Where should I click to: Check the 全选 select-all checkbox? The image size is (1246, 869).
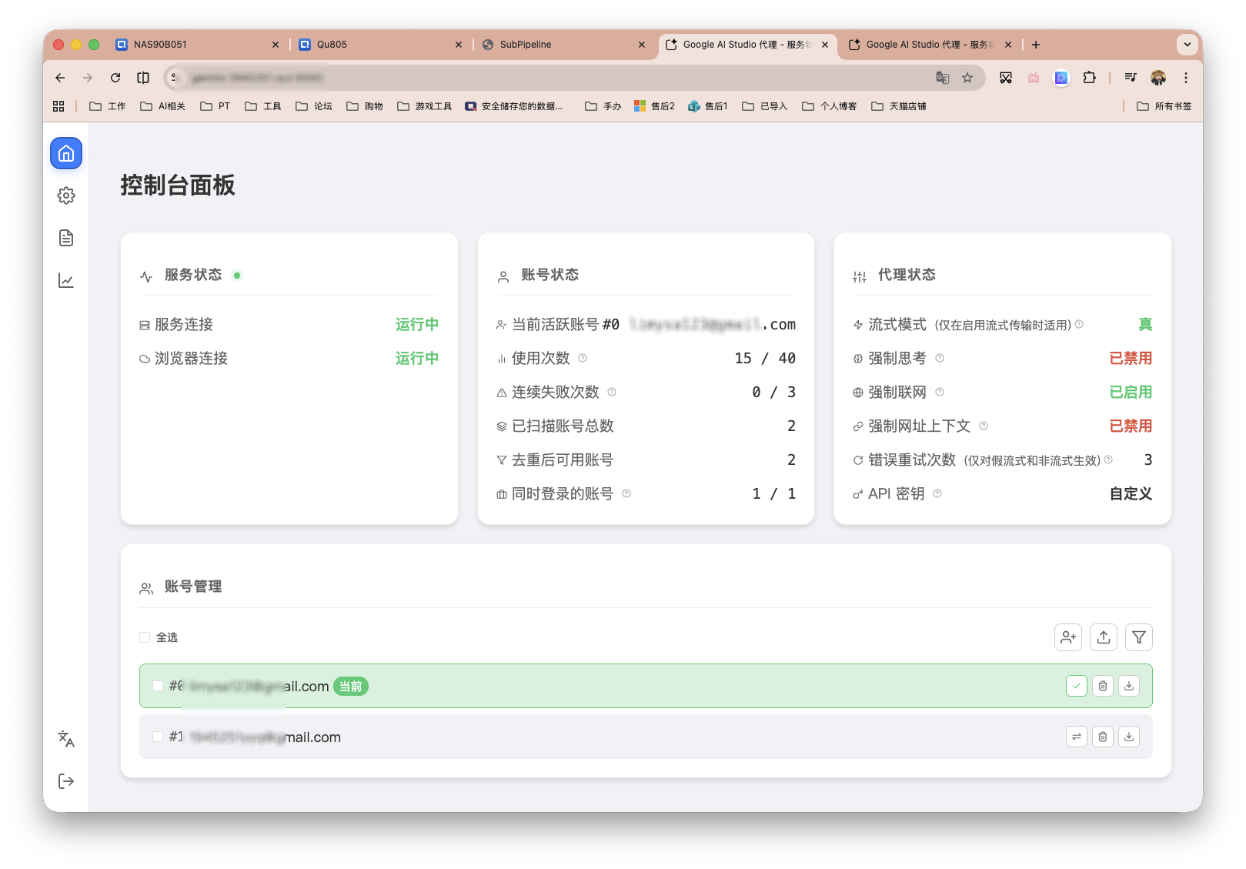click(145, 637)
